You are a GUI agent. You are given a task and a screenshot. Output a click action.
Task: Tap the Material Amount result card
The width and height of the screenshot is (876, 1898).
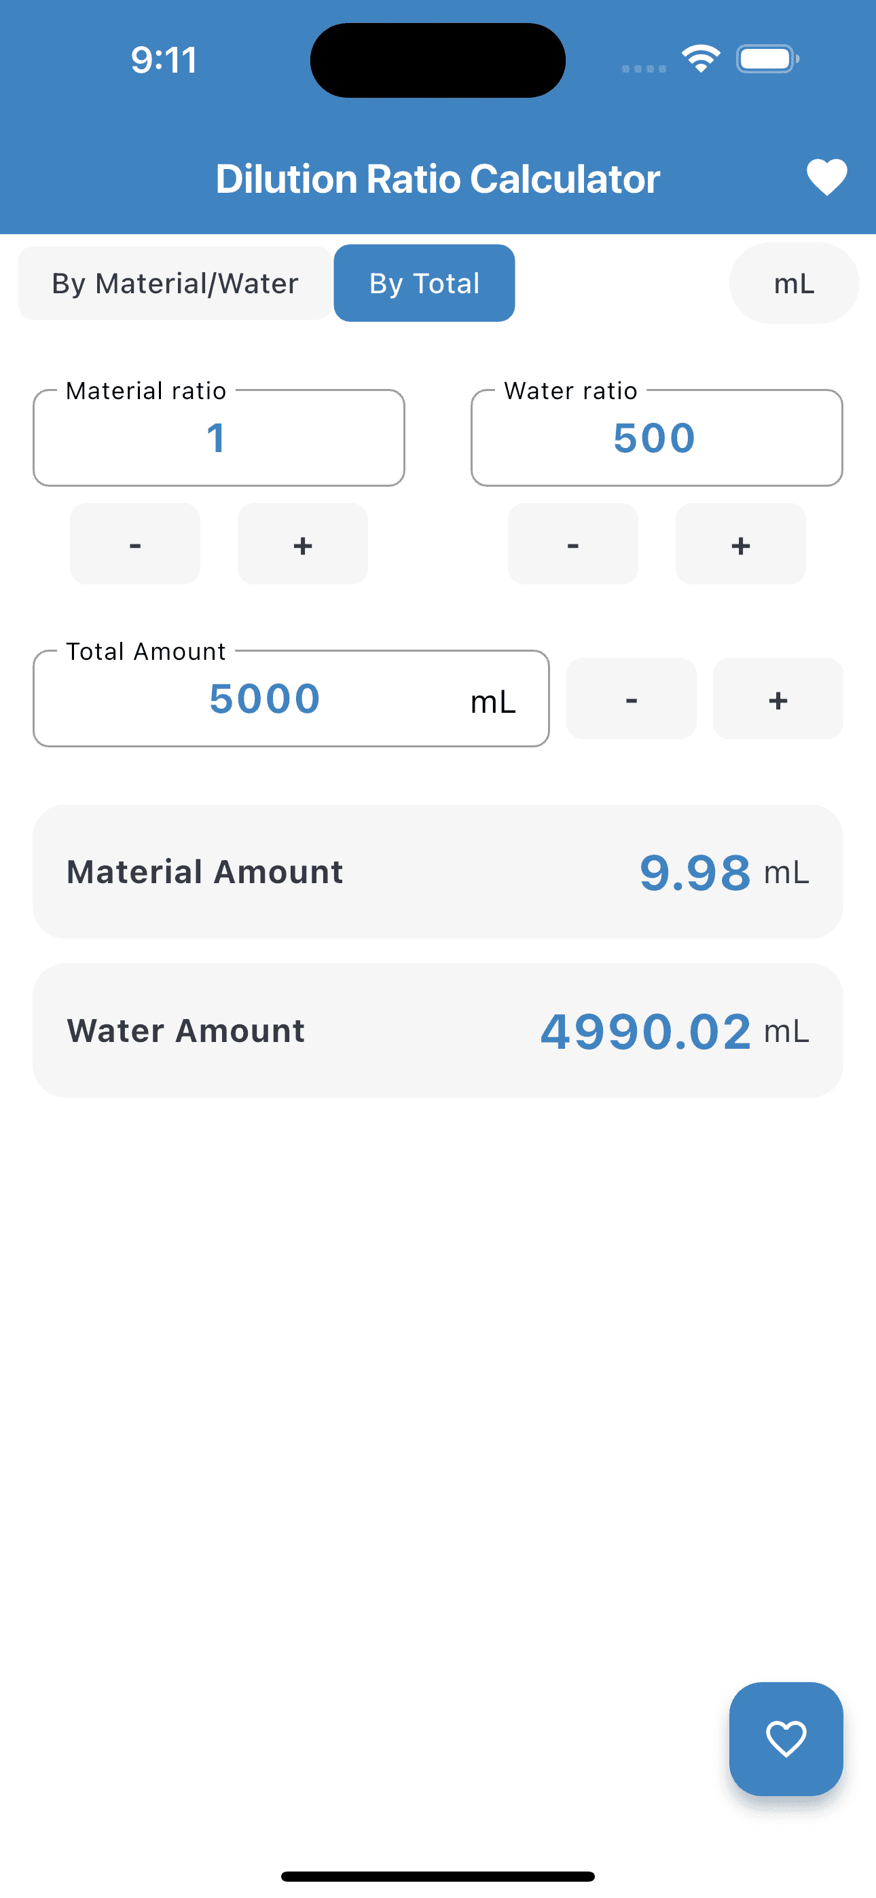tap(438, 872)
